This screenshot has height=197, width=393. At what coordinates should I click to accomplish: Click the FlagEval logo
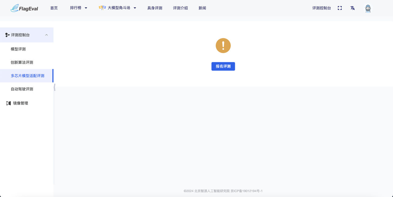(24, 8)
